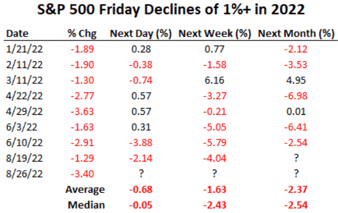Select the 6/10/22 date cell
The width and height of the screenshot is (338, 213).
[25, 143]
